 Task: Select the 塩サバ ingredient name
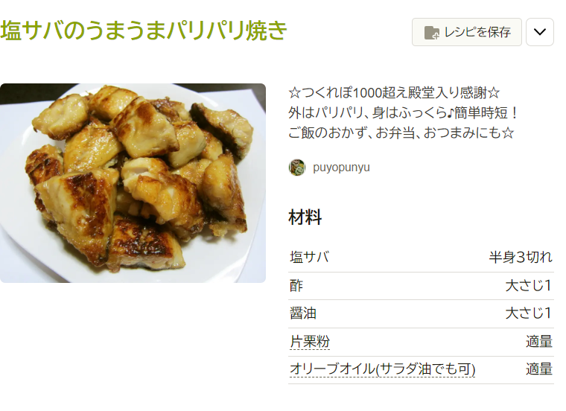(x=309, y=258)
